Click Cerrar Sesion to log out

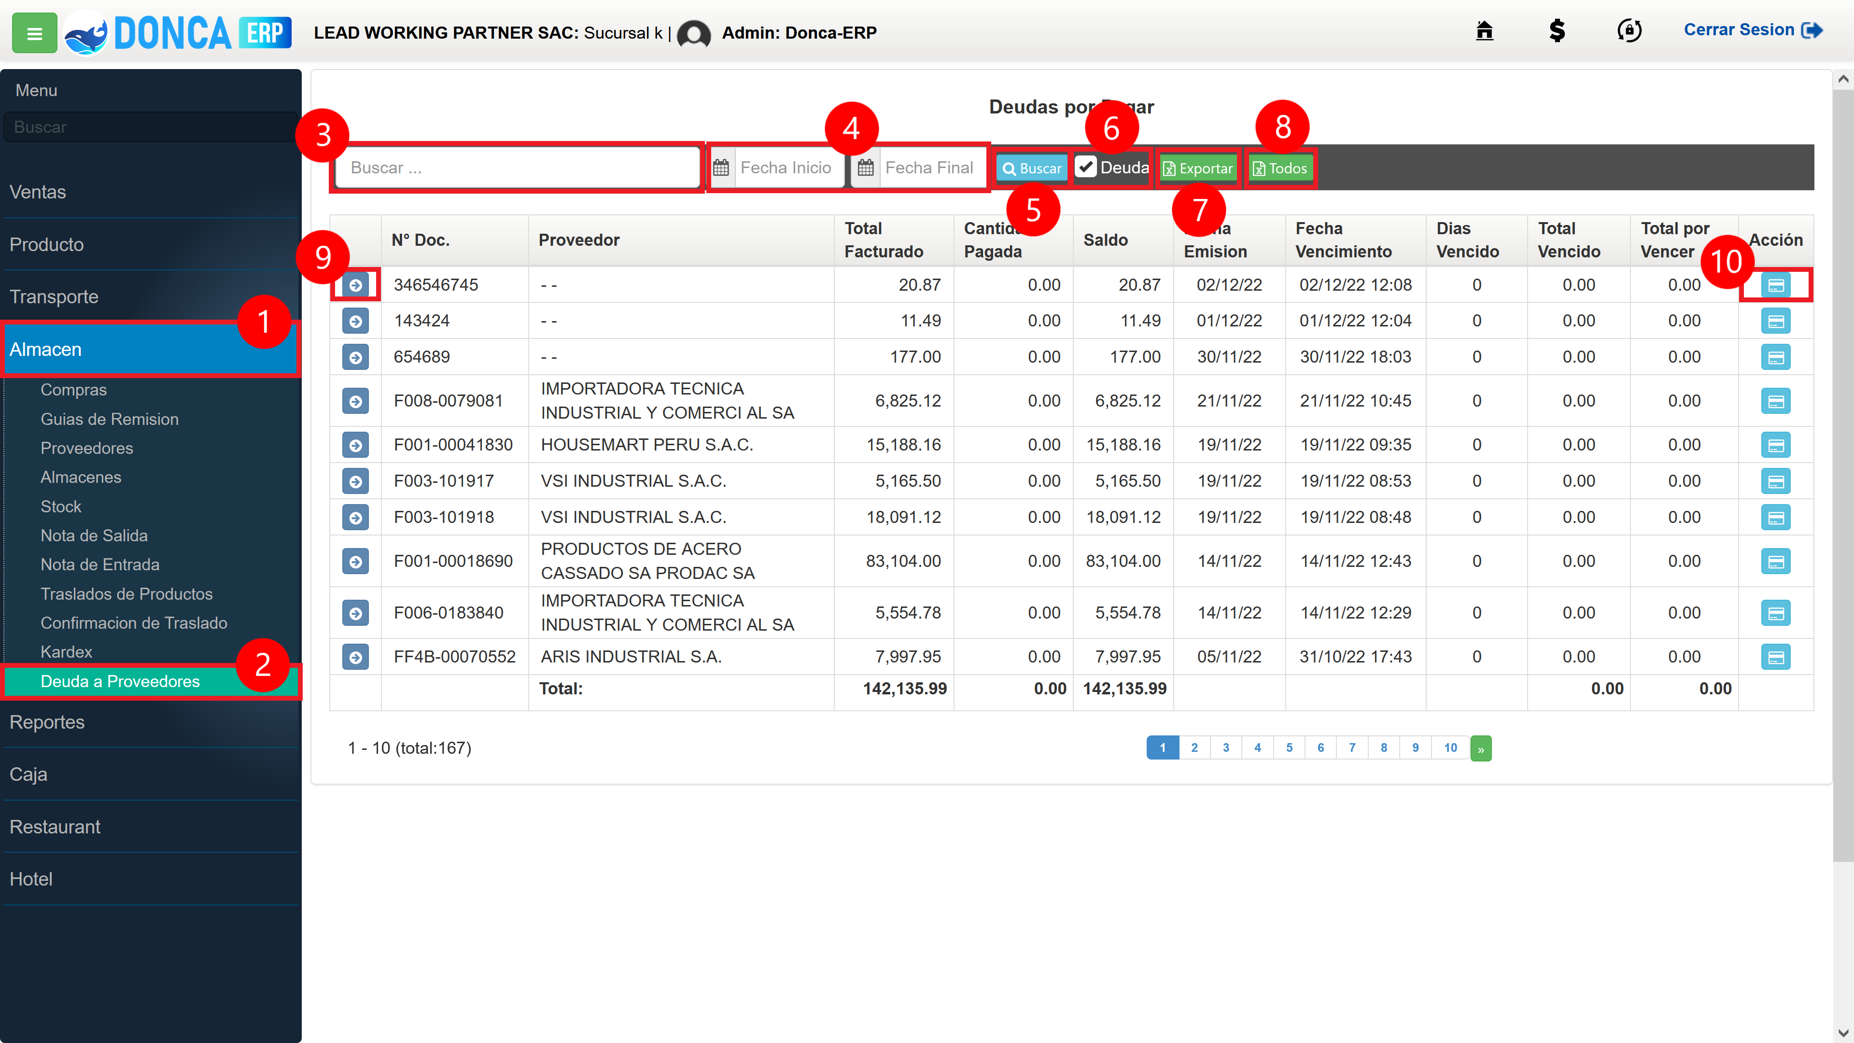[x=1753, y=30]
